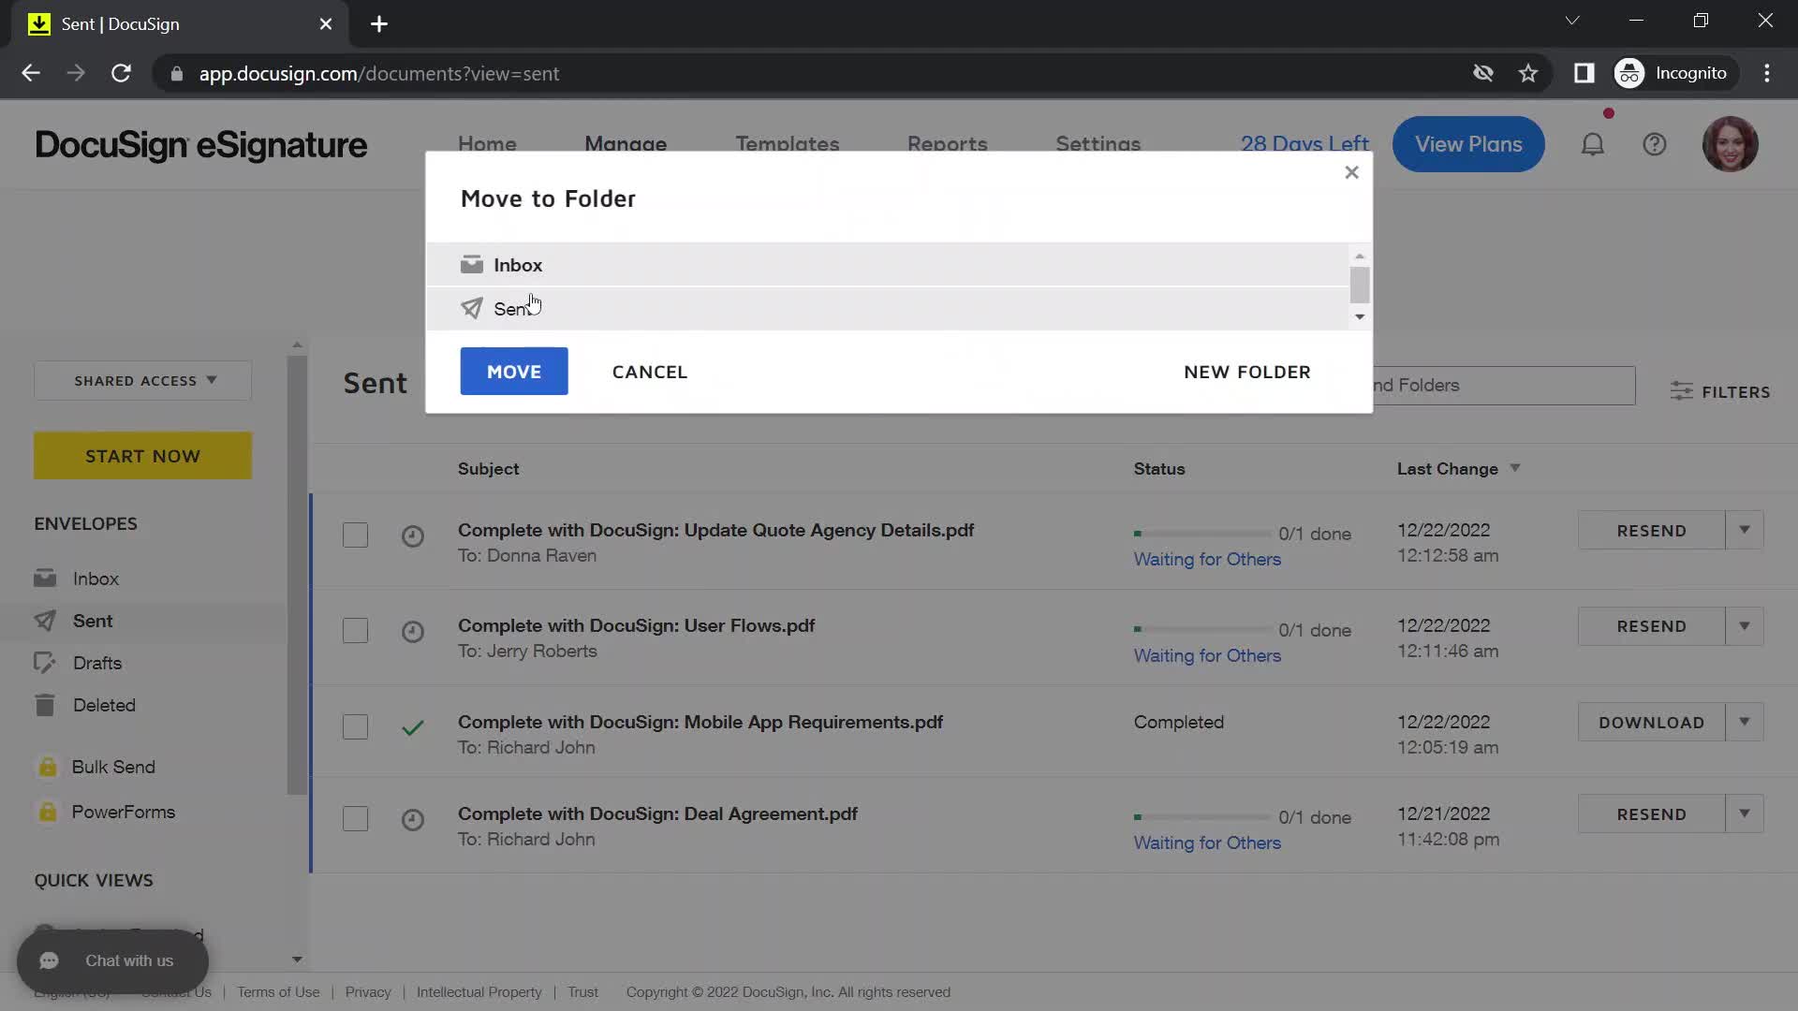Open Waiting for Others link for User Flows
Screen dimensions: 1798x1011
coord(1207,655)
